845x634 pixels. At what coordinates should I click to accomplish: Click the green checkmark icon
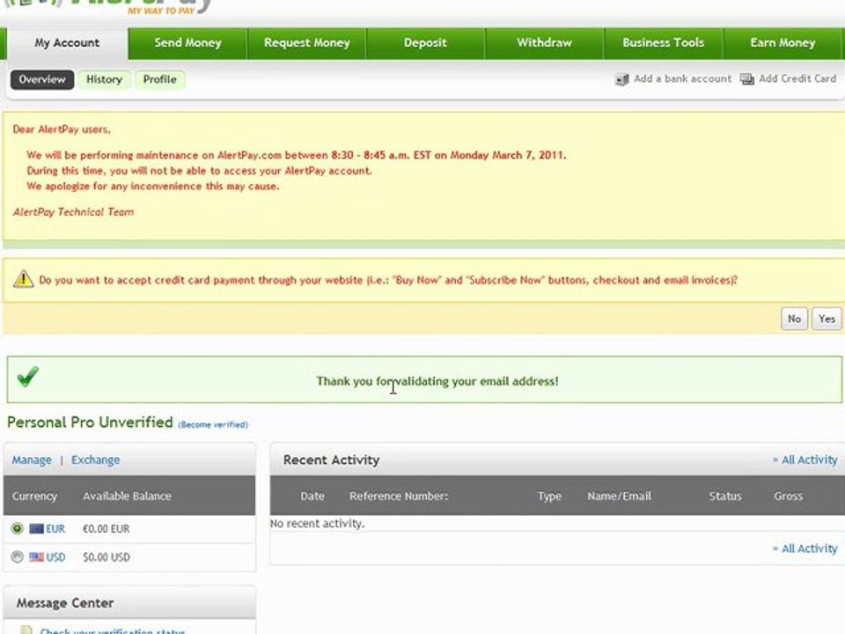[27, 376]
